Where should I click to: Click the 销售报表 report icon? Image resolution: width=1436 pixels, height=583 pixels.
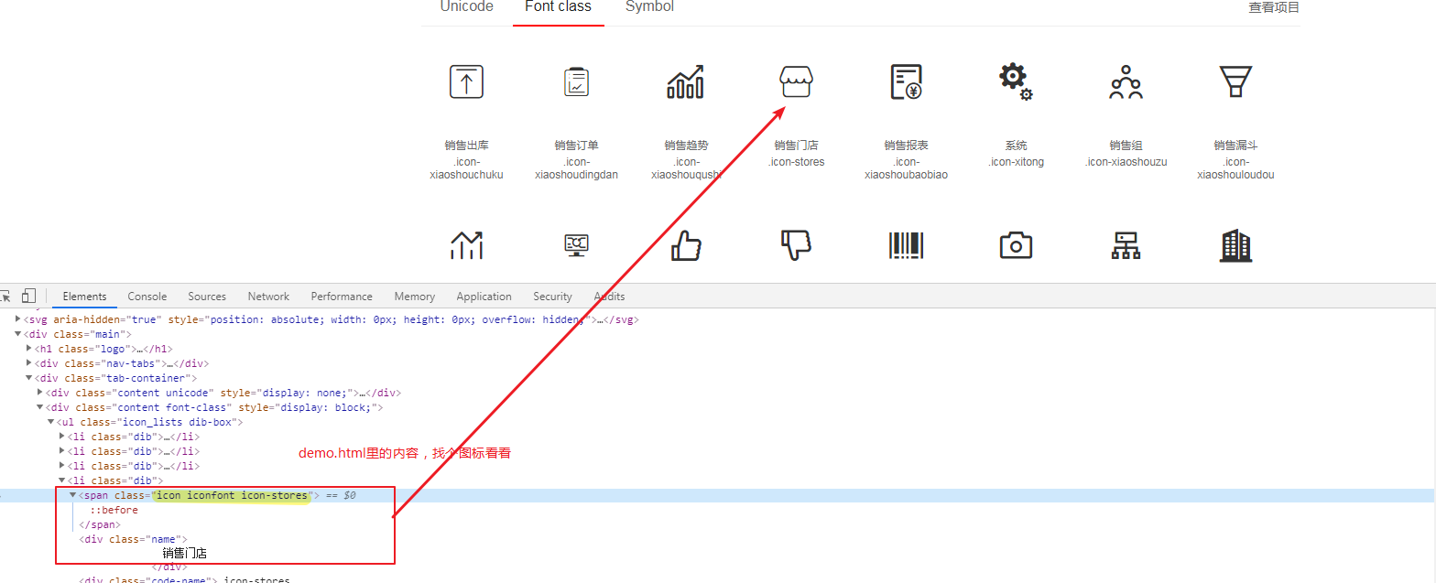(x=907, y=81)
